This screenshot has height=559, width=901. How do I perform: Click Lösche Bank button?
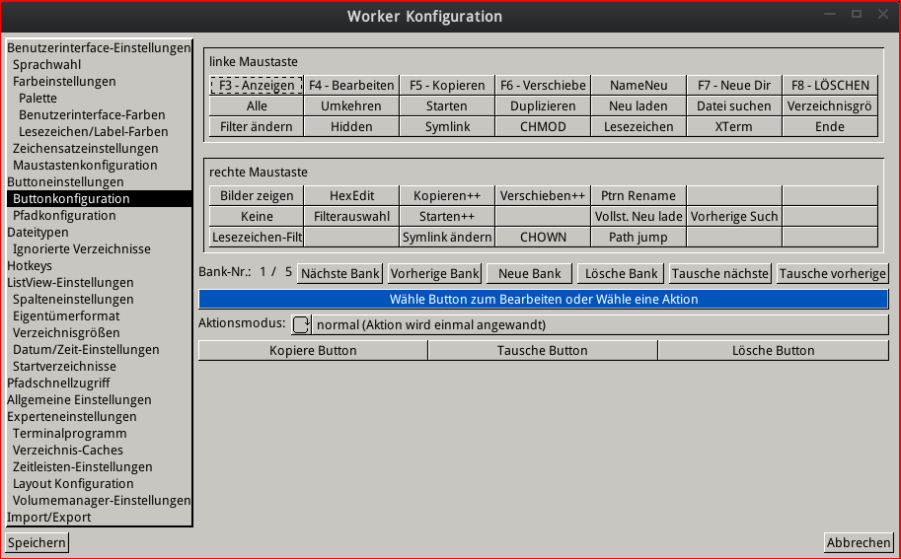pos(620,273)
